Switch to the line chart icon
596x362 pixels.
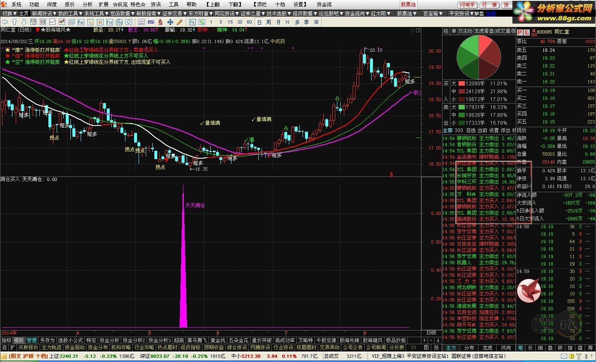(x=52, y=22)
